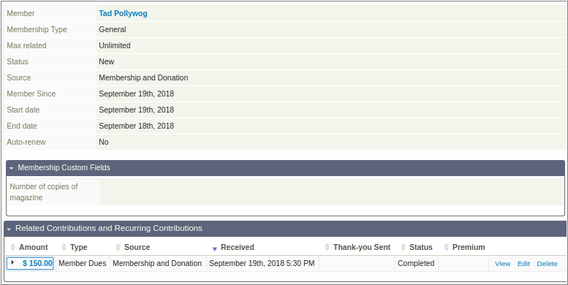The width and height of the screenshot is (568, 285).
Task: Sort by Premium column arrows icon
Action: [446, 247]
